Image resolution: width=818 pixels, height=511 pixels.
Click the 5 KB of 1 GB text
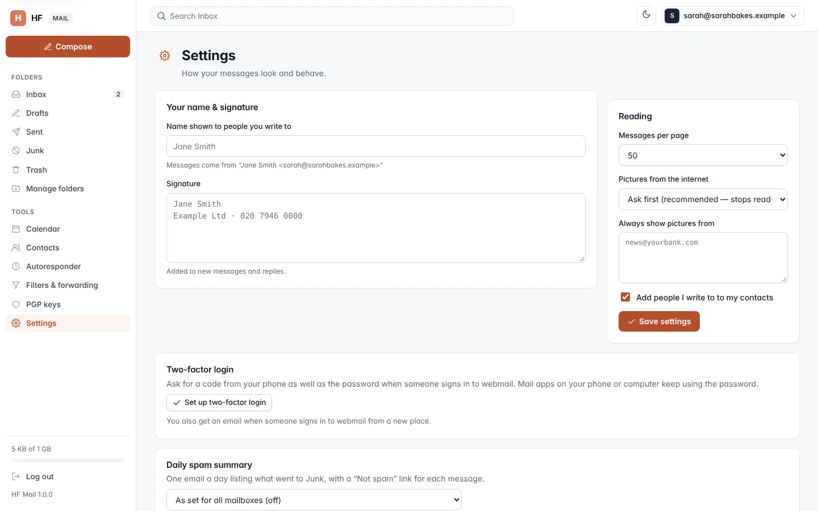[x=31, y=449]
